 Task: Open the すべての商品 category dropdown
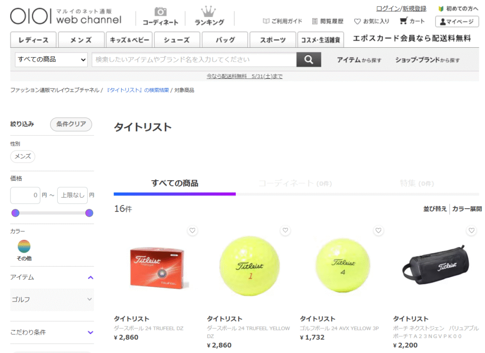click(51, 59)
